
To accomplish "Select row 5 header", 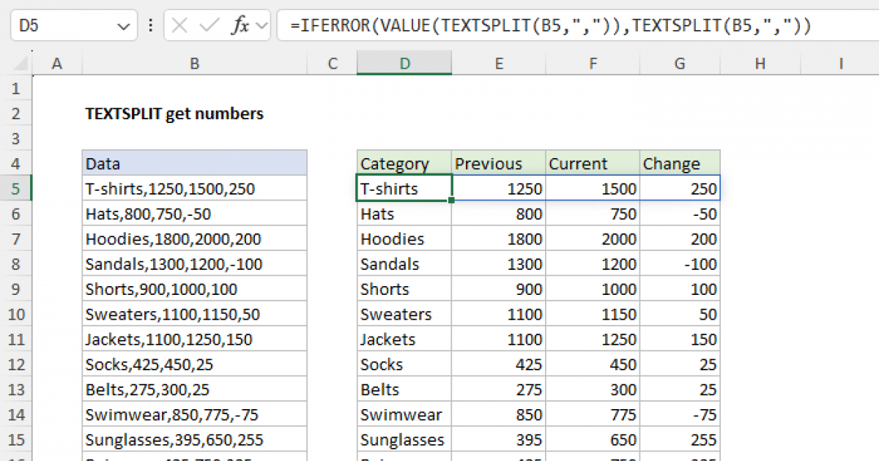I will pyautogui.click(x=16, y=189).
